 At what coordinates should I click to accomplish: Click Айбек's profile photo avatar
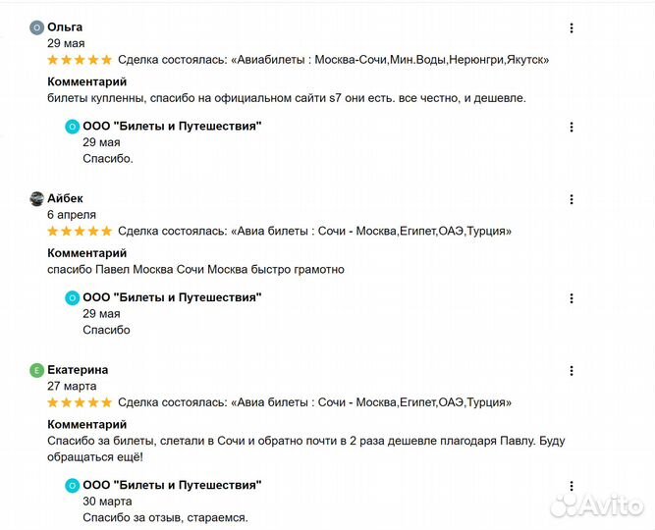coord(36,199)
